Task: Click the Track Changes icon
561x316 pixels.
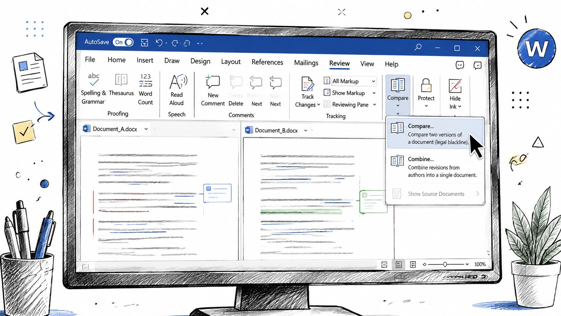Action: [308, 84]
